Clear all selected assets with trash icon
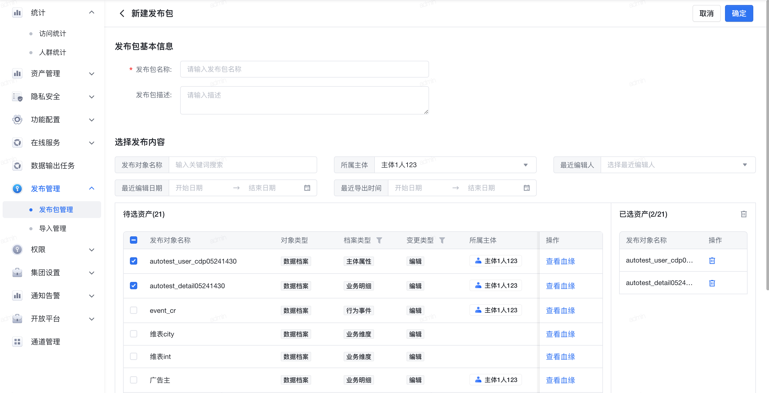 coord(744,214)
